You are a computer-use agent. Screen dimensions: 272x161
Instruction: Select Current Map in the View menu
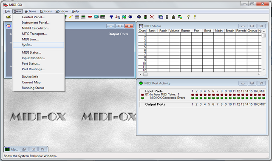(x=38, y=82)
